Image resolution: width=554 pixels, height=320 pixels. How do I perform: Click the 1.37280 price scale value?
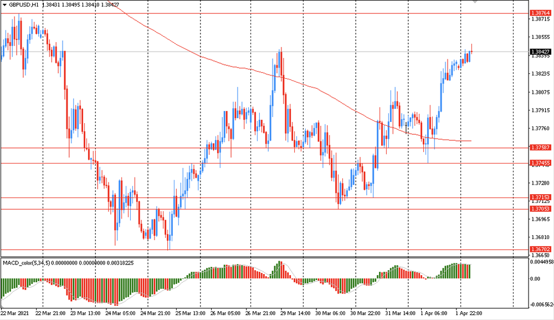click(541, 183)
